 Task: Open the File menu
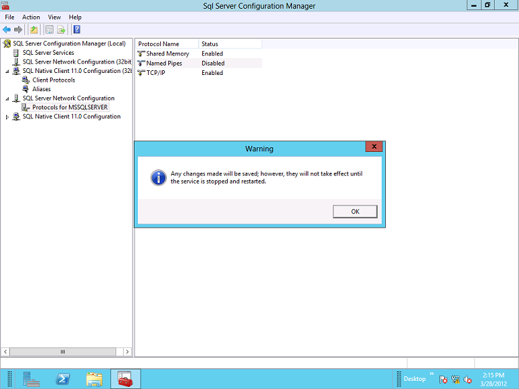(9, 17)
